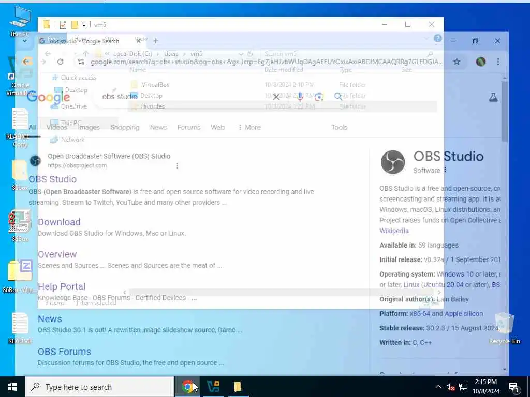This screenshot has width=530, height=397.
Task: Click the taskbar Type here to search box
Action: pyautogui.click(x=99, y=387)
